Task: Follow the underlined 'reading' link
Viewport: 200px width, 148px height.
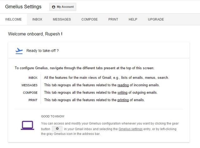Action: click(123, 85)
